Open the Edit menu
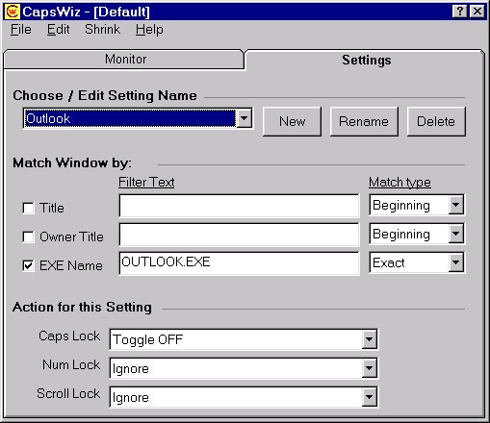Screen dimensions: 490x423 58,30
